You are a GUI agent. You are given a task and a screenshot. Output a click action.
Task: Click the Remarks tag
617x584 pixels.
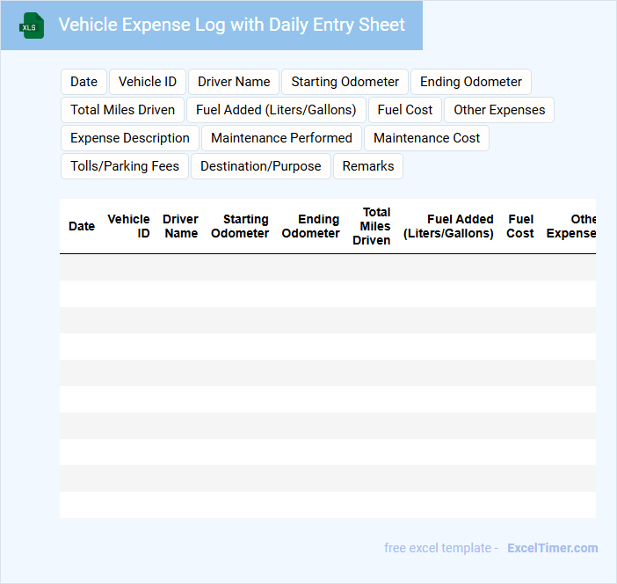tap(367, 166)
